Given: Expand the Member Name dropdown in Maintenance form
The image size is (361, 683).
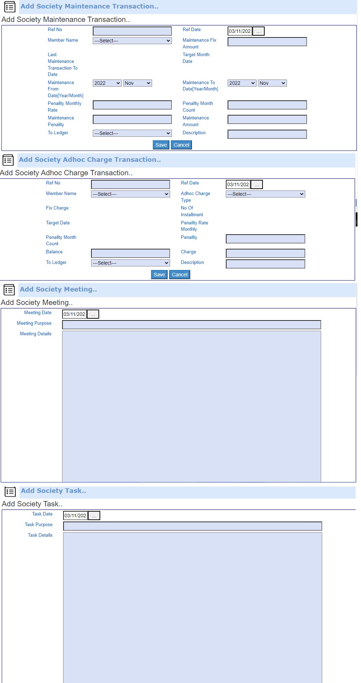Looking at the screenshot, I should tap(132, 41).
